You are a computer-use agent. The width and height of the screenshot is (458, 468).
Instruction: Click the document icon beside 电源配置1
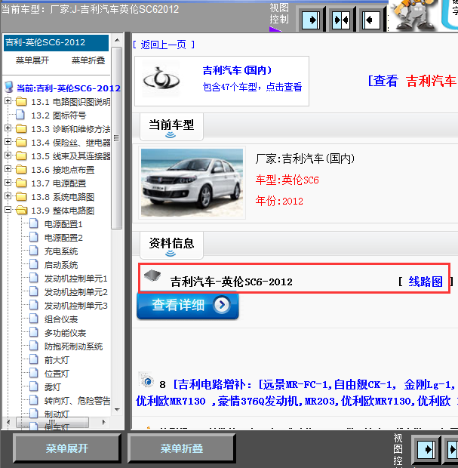(x=34, y=223)
